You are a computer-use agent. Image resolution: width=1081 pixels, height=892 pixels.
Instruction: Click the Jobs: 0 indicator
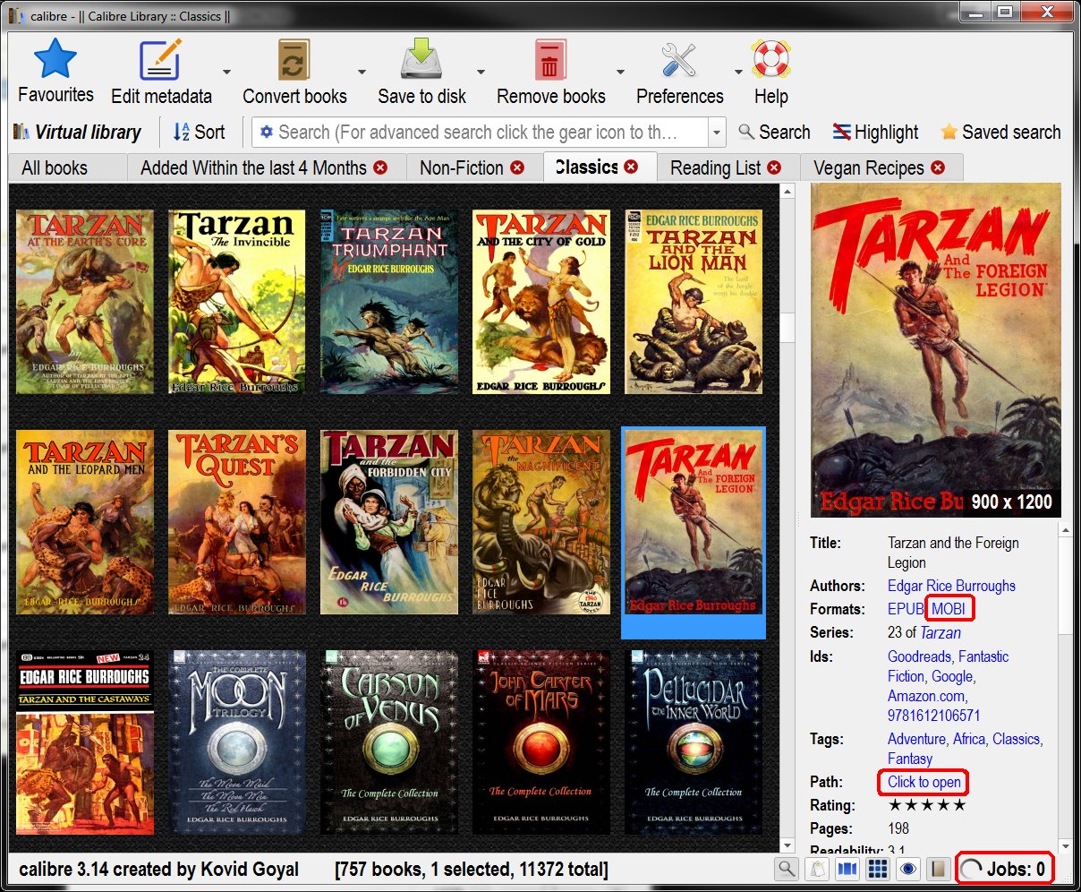point(1003,869)
